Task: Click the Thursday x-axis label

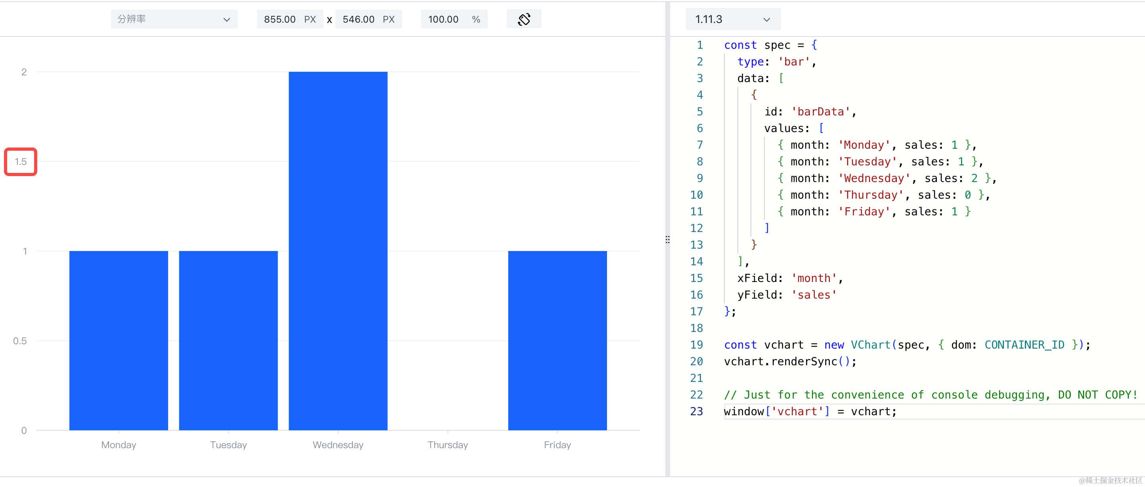Action: (447, 445)
